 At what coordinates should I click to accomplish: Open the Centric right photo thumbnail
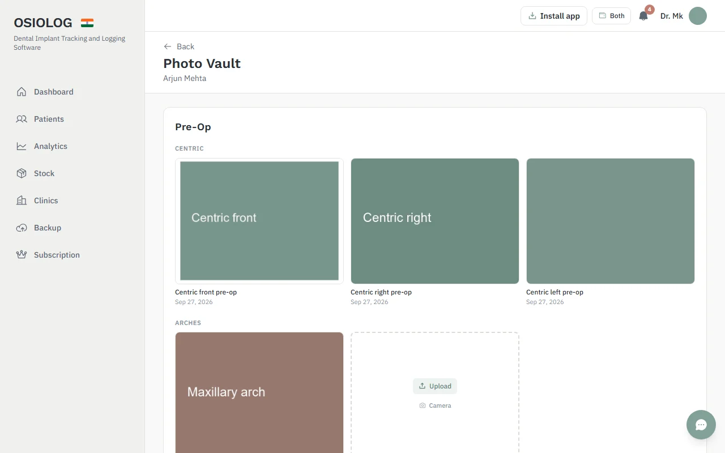pos(435,221)
